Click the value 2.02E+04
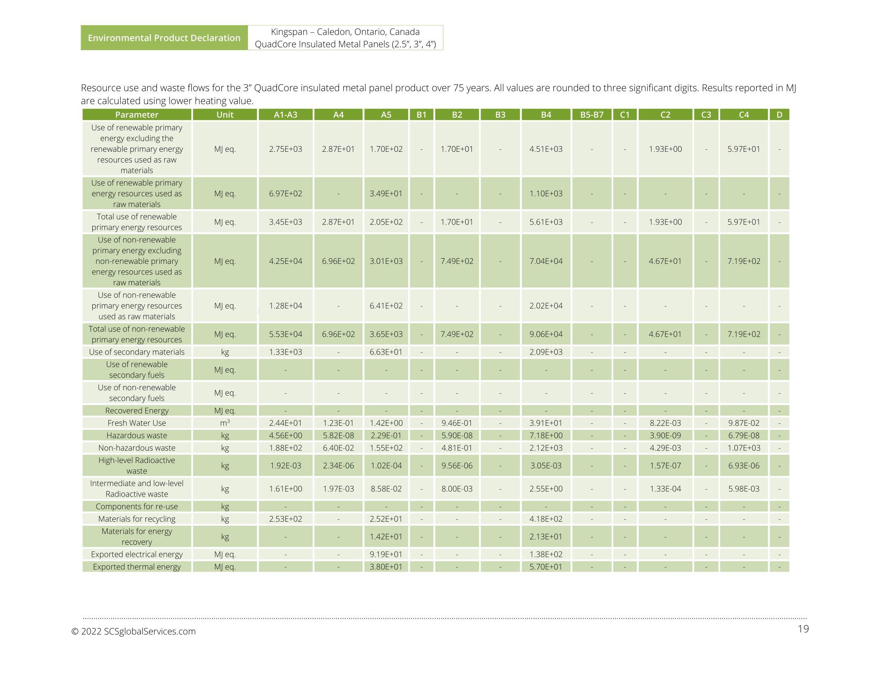The width and height of the screenshot is (890, 688). pos(546,306)
